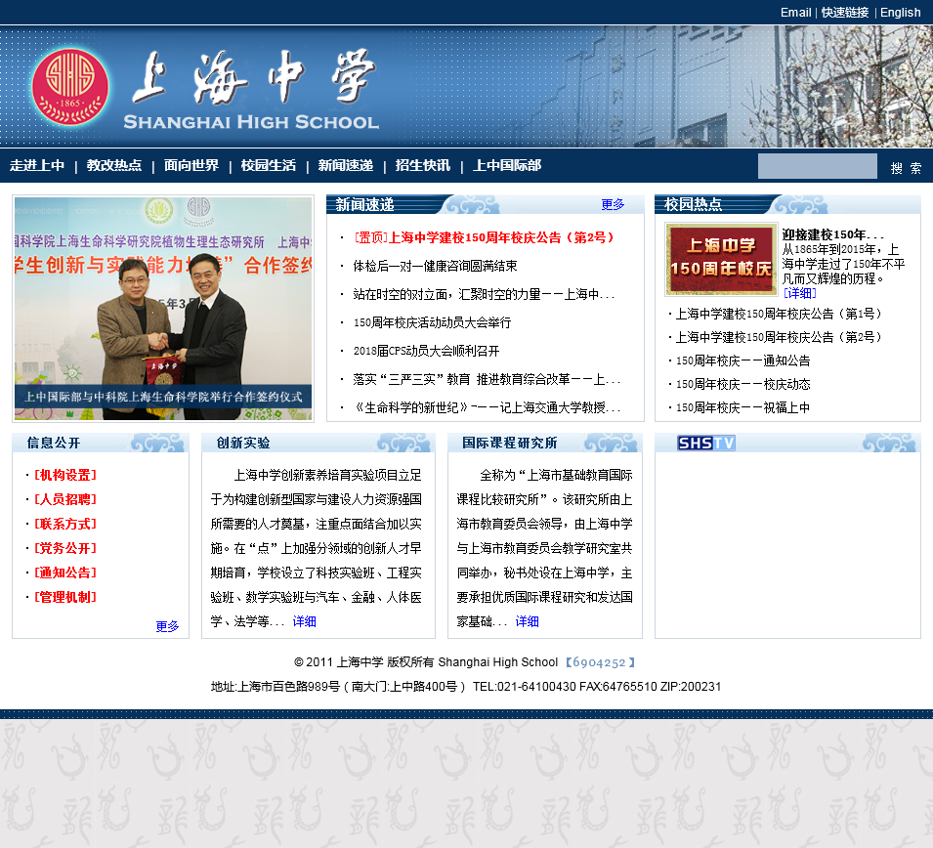The image size is (933, 848).
Task: Open [联系方式] under 信息公开
Action: (x=64, y=524)
